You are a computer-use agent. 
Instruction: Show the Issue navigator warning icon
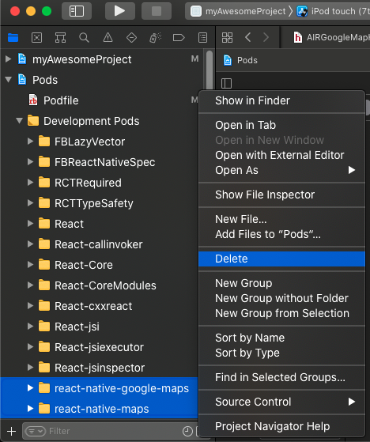tap(108, 37)
